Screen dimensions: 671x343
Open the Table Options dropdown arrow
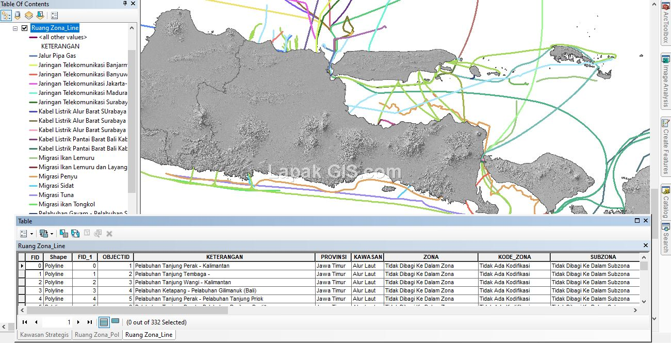click(31, 233)
